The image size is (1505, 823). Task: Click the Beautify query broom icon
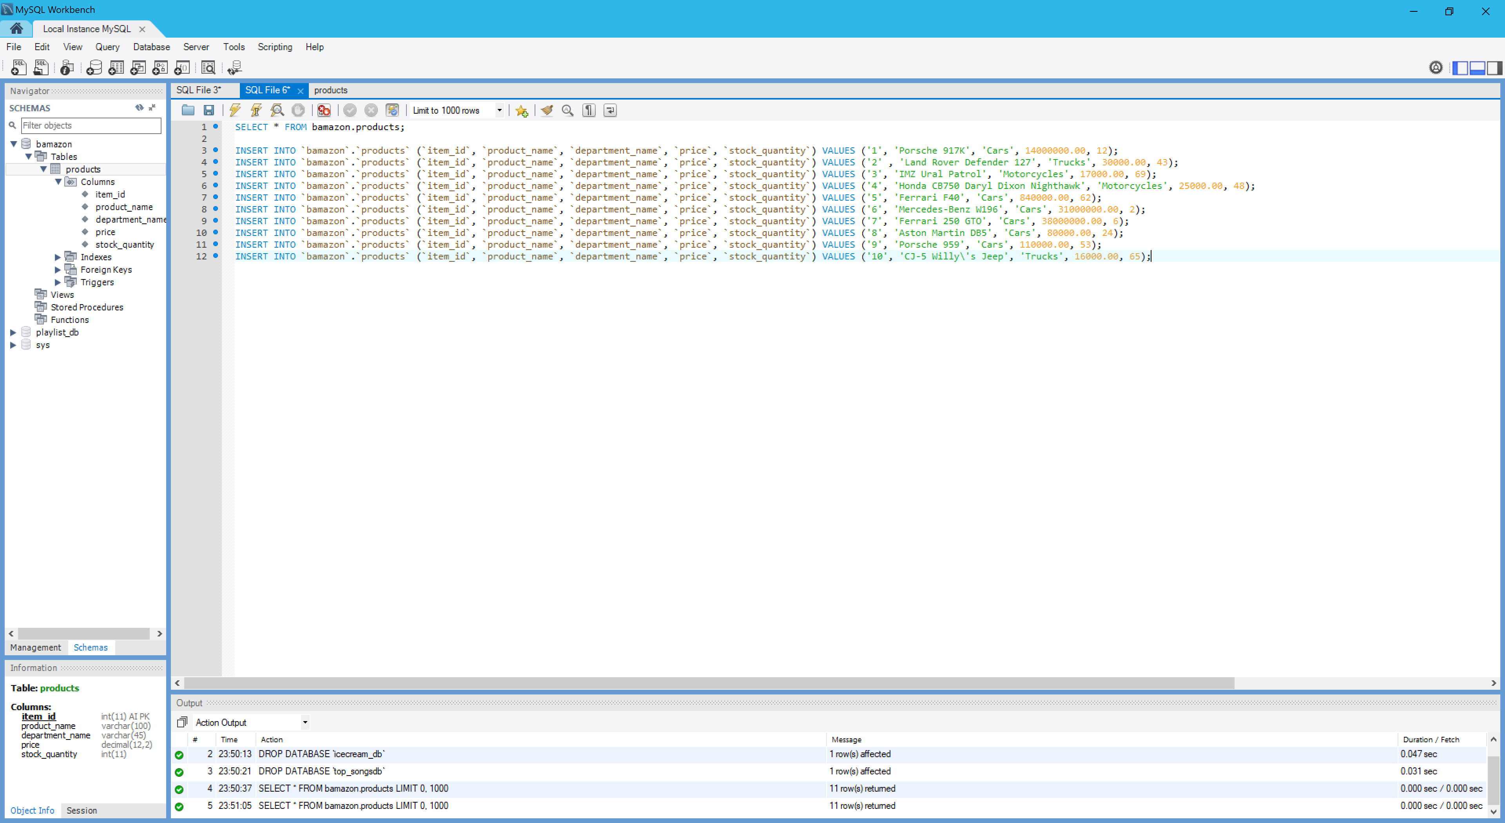click(x=547, y=110)
